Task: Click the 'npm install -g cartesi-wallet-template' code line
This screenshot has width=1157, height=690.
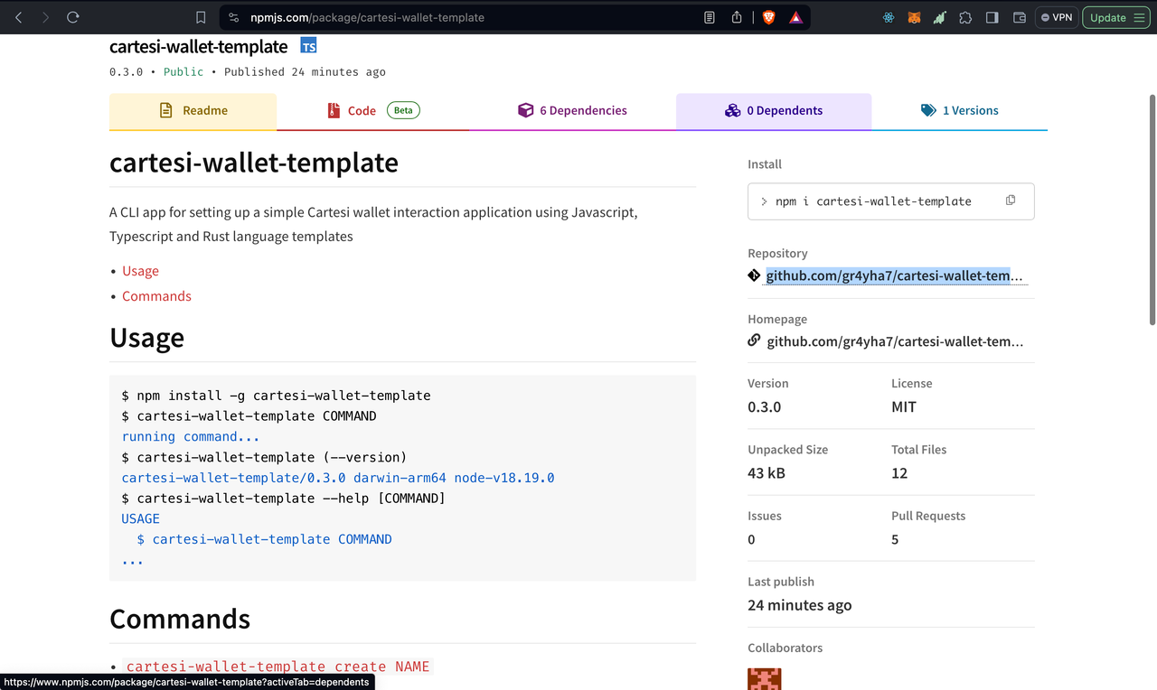Action: tap(276, 396)
